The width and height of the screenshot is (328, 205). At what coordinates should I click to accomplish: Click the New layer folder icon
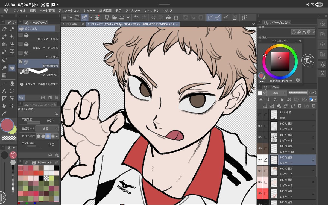[279, 106]
